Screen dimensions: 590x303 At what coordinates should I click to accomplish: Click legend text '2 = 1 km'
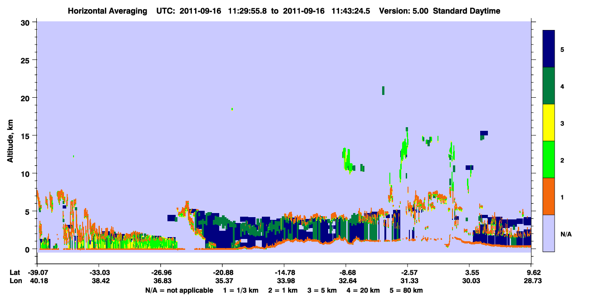pyautogui.click(x=283, y=290)
